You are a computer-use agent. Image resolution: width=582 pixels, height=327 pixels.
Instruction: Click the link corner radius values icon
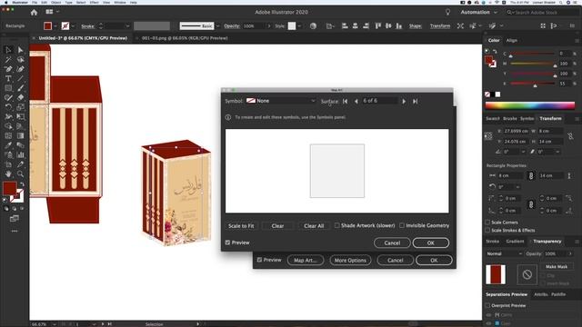531,204
